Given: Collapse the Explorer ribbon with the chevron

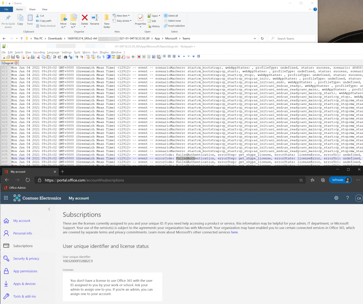Looking at the screenshot, I should point(310,9).
